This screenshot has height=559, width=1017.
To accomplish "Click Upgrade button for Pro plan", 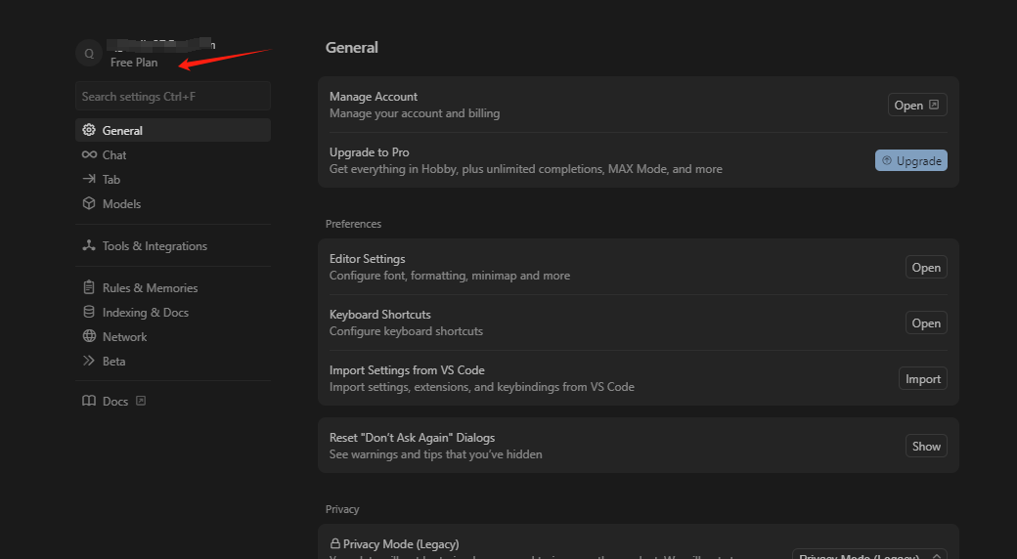I will [x=910, y=160].
